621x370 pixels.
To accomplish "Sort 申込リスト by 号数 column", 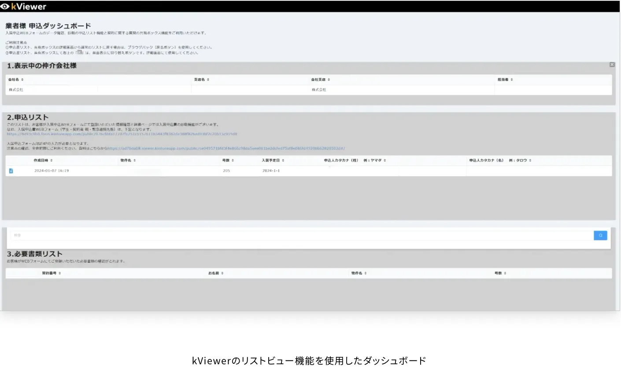I will point(228,160).
